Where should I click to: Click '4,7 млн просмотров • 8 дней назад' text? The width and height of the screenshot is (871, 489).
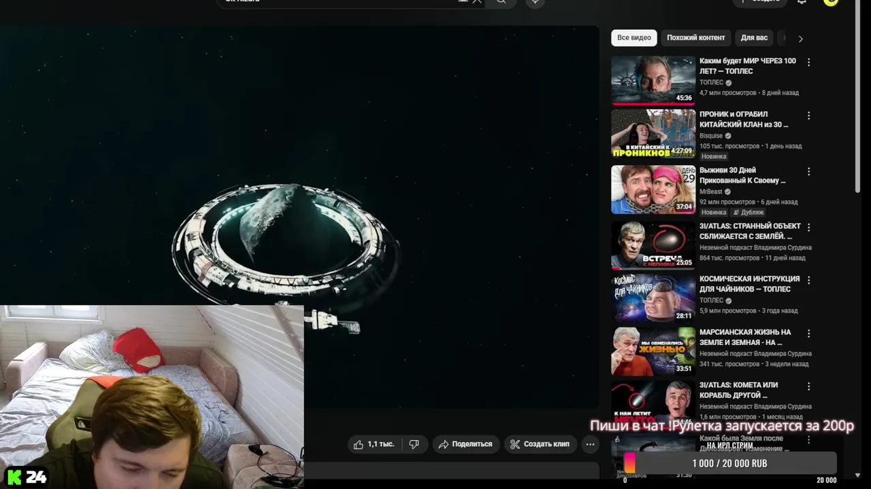pyautogui.click(x=749, y=92)
